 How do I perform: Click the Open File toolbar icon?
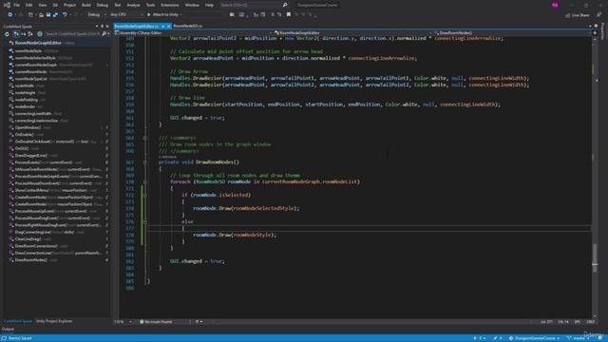41,15
